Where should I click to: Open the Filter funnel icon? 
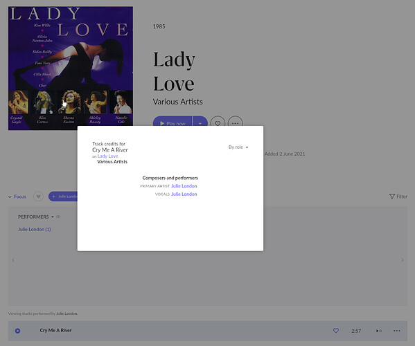(x=392, y=197)
